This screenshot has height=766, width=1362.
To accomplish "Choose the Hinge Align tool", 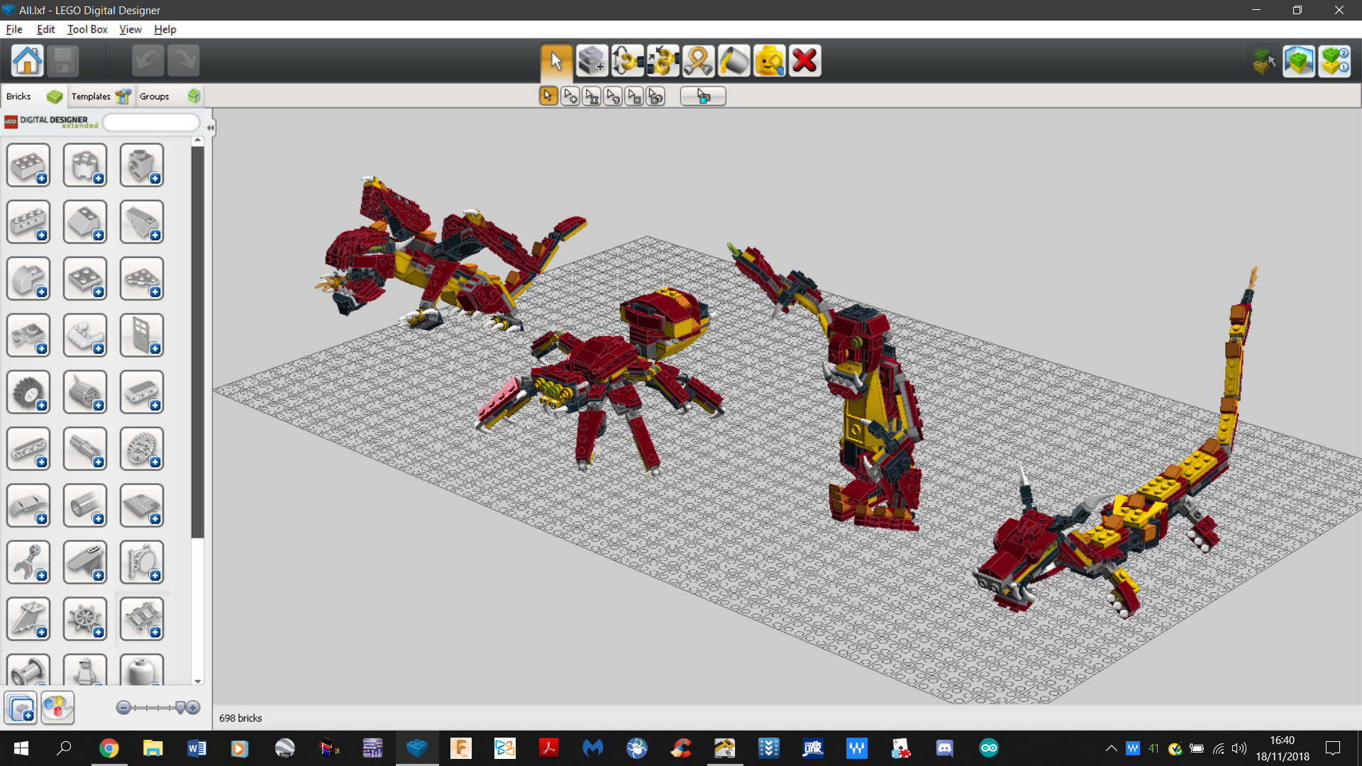I will click(x=663, y=61).
